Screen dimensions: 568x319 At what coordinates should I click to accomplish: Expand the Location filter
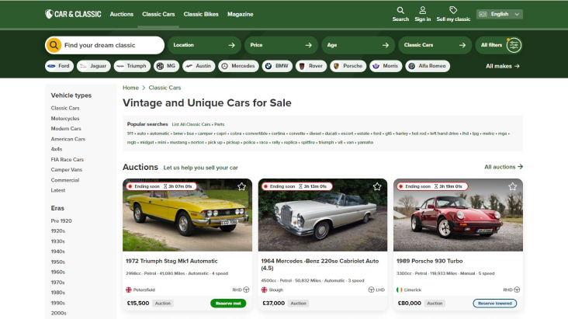point(204,45)
